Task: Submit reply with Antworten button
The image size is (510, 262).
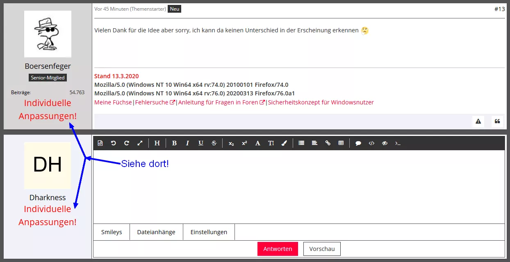Action: (x=278, y=249)
